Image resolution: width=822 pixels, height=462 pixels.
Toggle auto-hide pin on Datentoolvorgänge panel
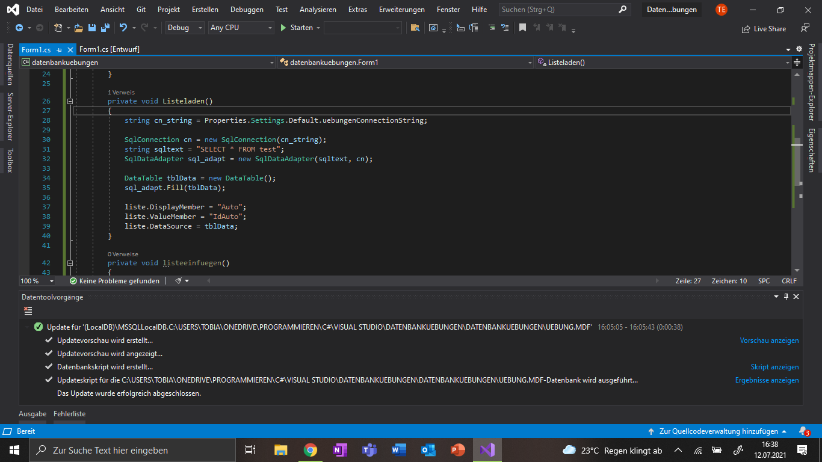click(786, 297)
